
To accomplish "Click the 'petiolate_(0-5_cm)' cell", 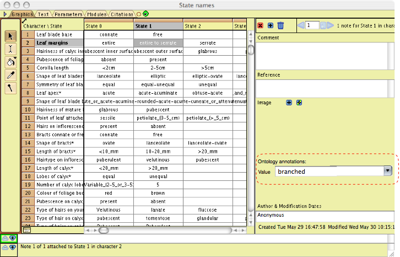I will (x=158, y=118).
